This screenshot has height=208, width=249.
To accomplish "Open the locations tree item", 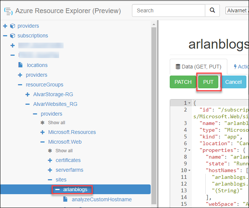I will pyautogui.click(x=37, y=65).
